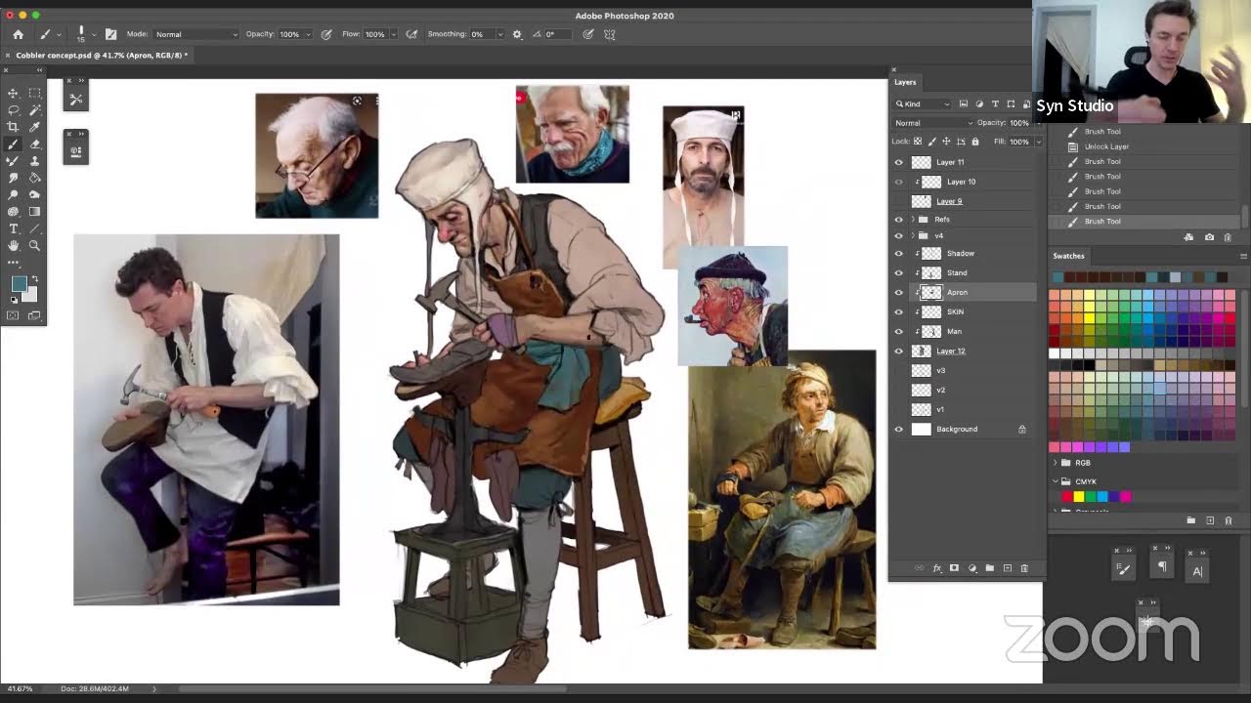Select the Clone Stamp tool

(34, 161)
